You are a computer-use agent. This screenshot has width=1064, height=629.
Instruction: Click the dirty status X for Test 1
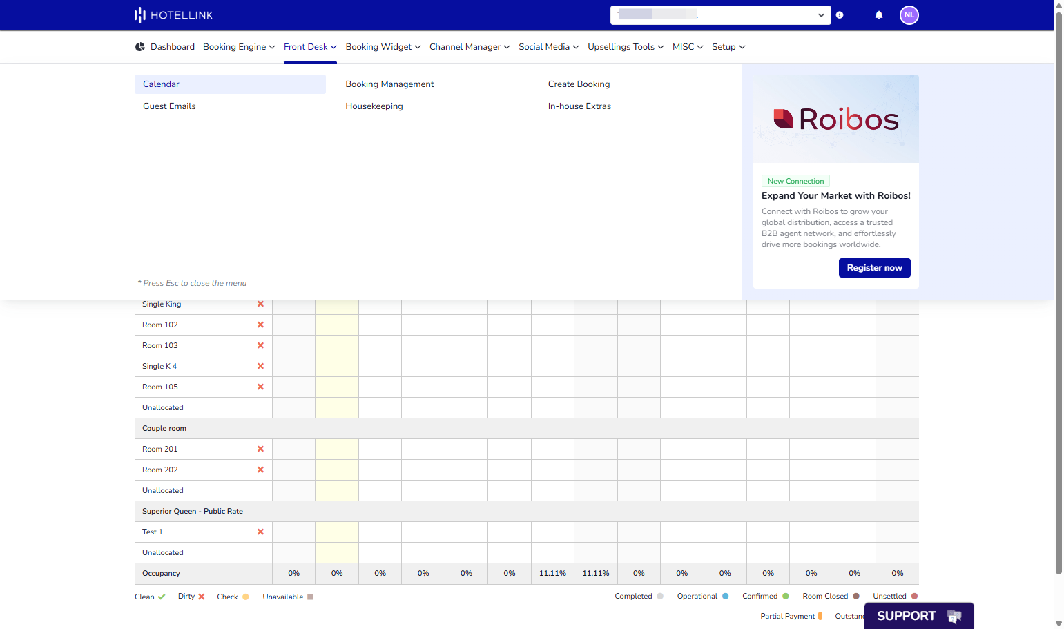(x=260, y=532)
